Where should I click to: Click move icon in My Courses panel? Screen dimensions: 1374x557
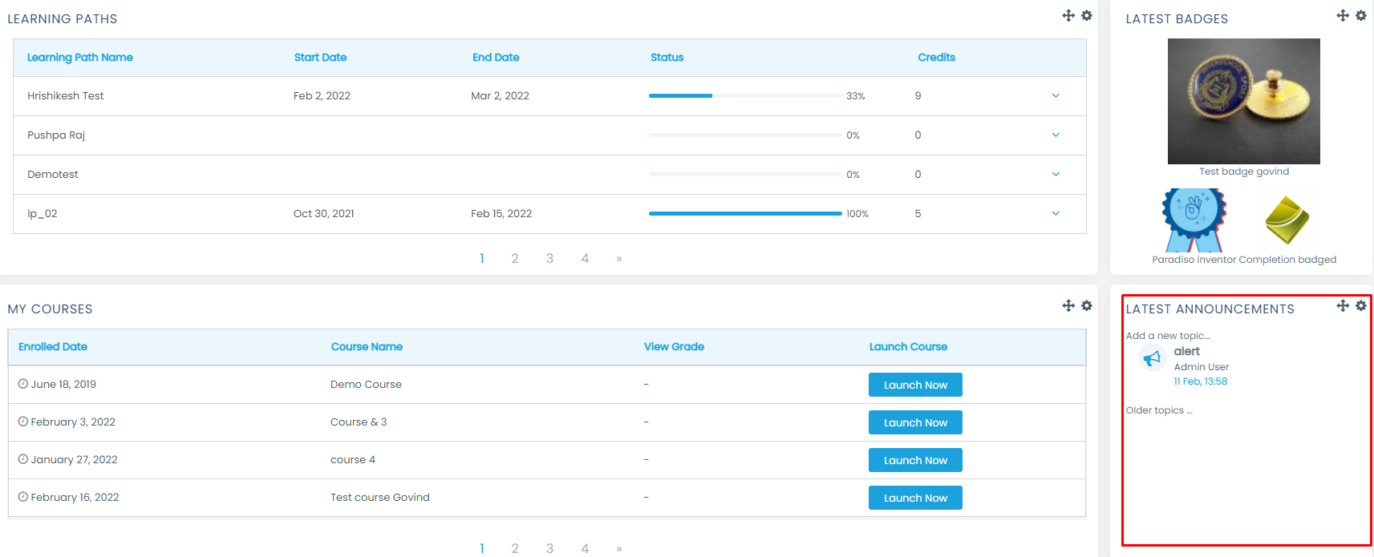click(x=1068, y=305)
